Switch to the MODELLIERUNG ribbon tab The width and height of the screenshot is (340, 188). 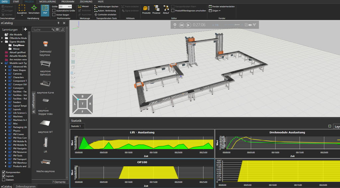click(x=47, y=2)
